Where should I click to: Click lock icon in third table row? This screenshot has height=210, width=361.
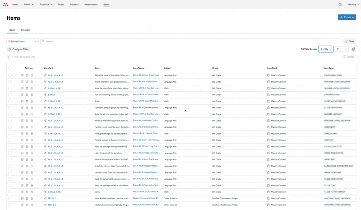(32, 89)
